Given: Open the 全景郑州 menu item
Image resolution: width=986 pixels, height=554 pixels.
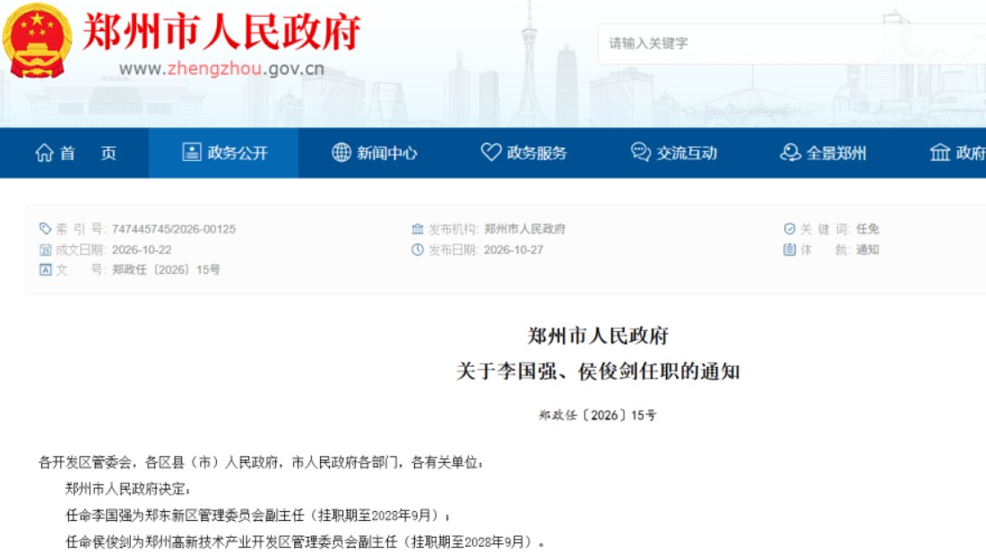Looking at the screenshot, I should 823,153.
